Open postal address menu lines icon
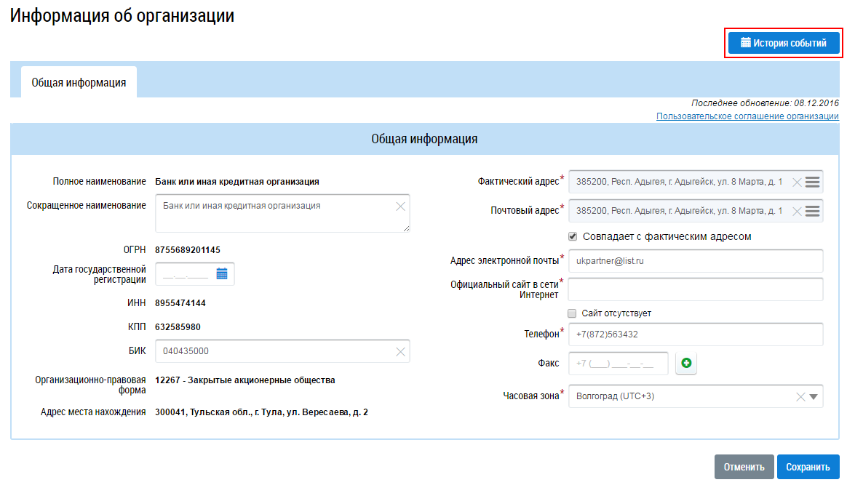Image resolution: width=847 pixels, height=485 pixels. point(813,211)
